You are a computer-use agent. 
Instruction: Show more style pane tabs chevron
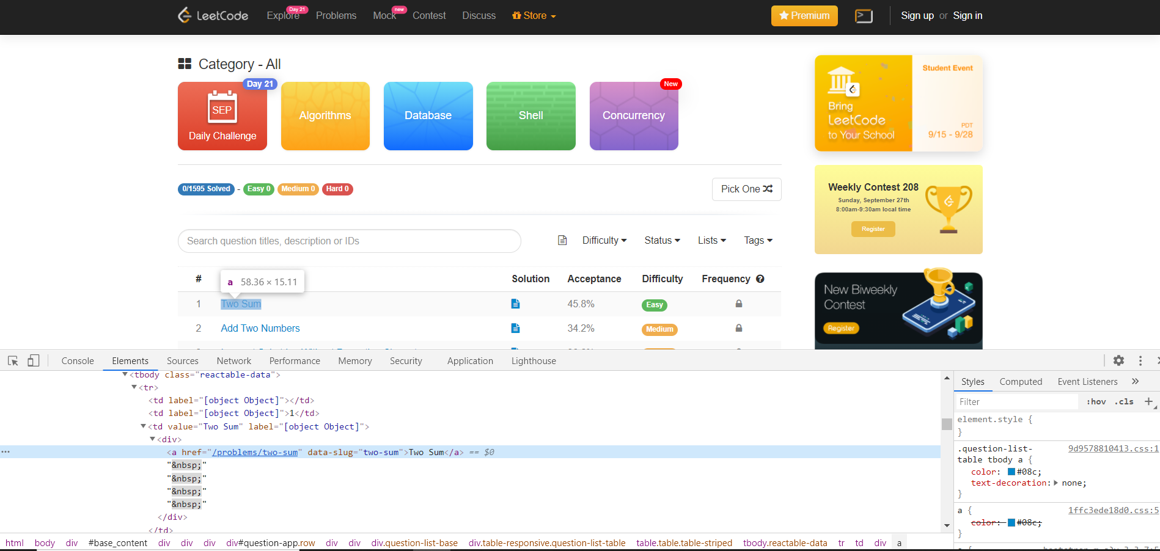1135,381
